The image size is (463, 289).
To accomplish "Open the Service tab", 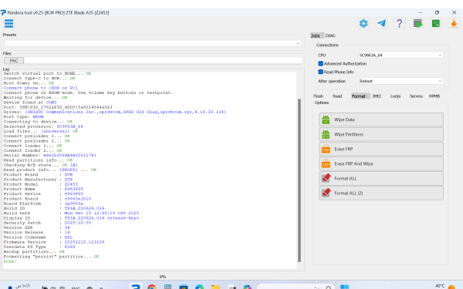I will click(416, 96).
